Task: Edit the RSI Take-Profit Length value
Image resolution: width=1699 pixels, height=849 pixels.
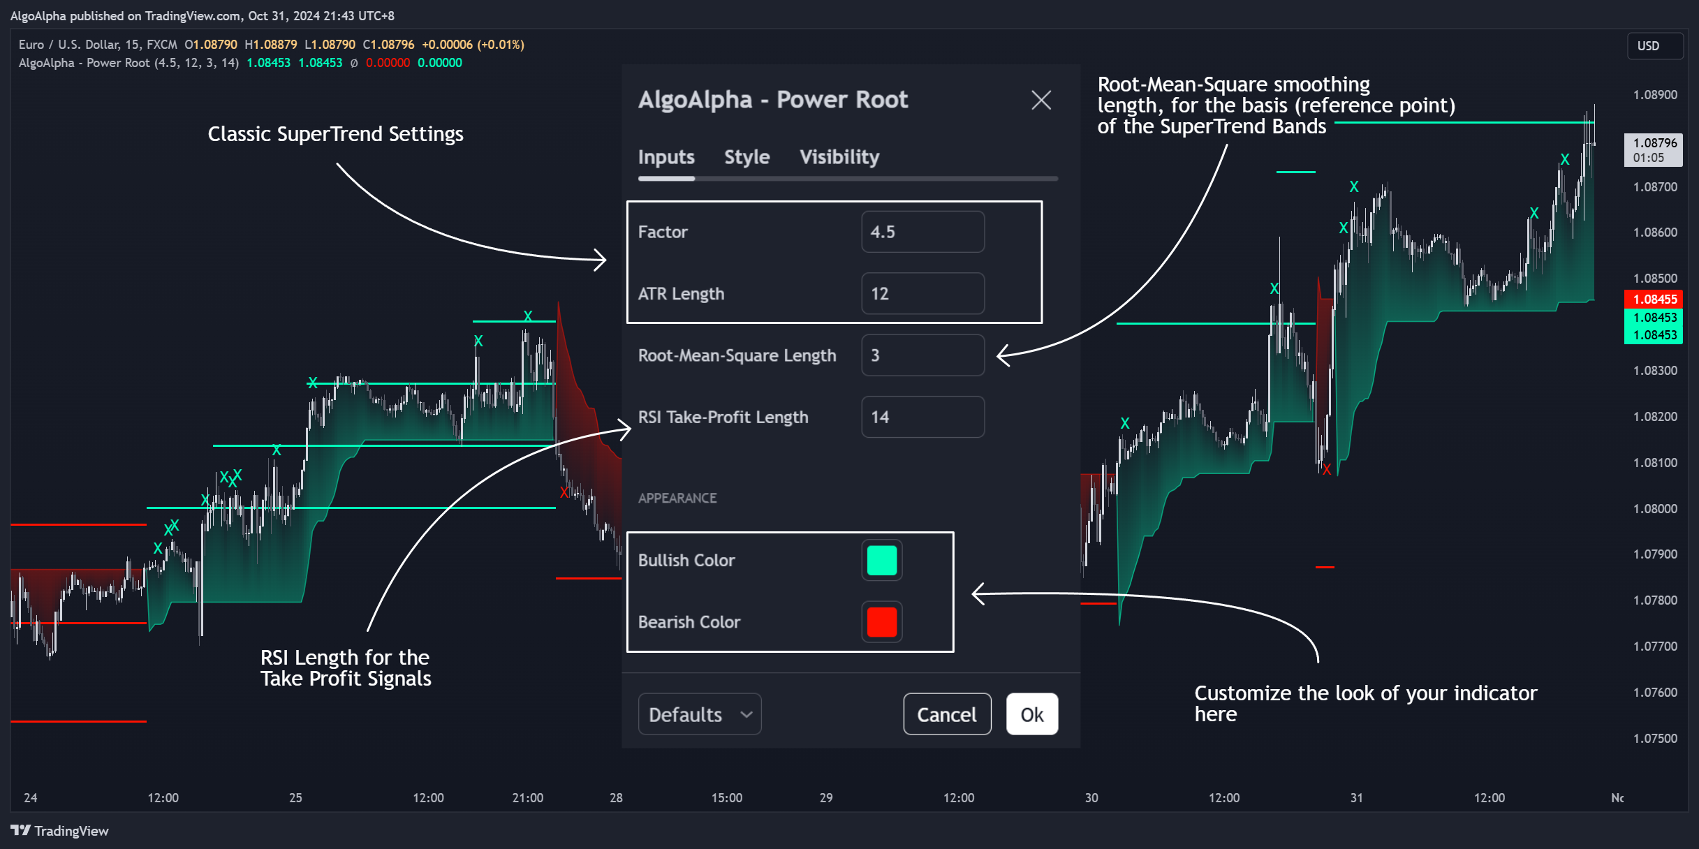Action: tap(922, 417)
